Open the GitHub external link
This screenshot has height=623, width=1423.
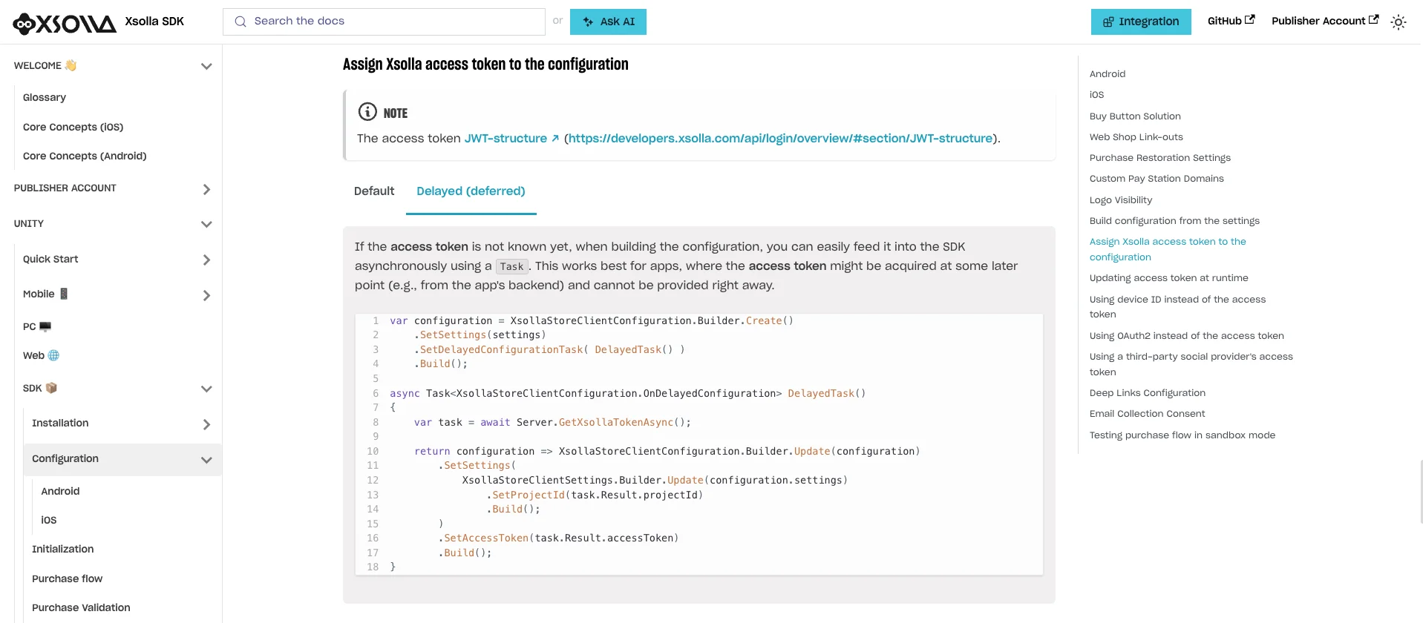click(x=1231, y=21)
